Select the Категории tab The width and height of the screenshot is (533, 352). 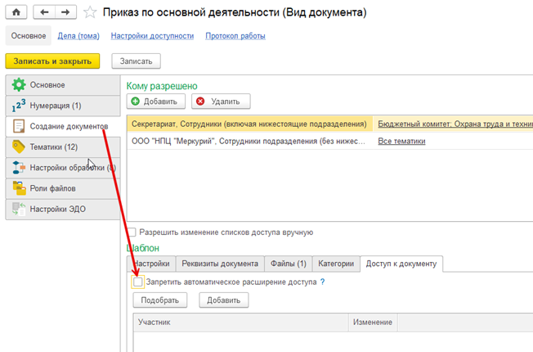336,264
